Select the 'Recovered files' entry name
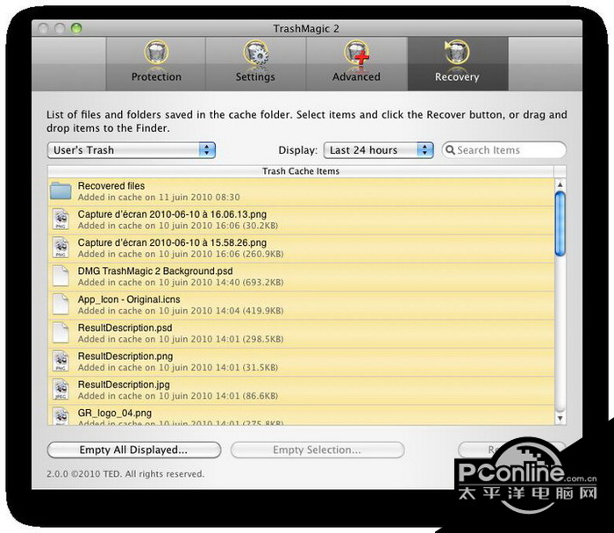The width and height of the screenshot is (614, 533). pos(111,186)
